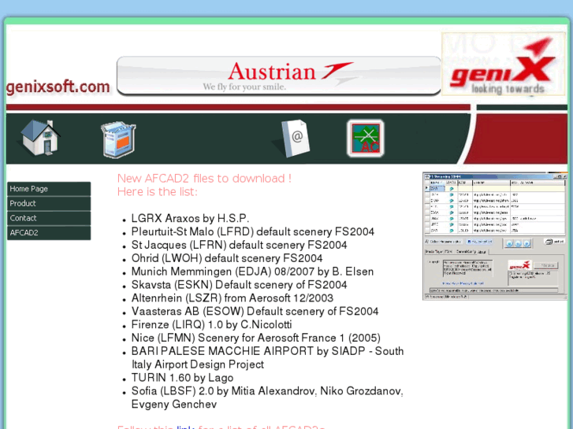Select Ohrid (LWOH) entry
This screenshot has width=573, height=429.
pos(227,258)
